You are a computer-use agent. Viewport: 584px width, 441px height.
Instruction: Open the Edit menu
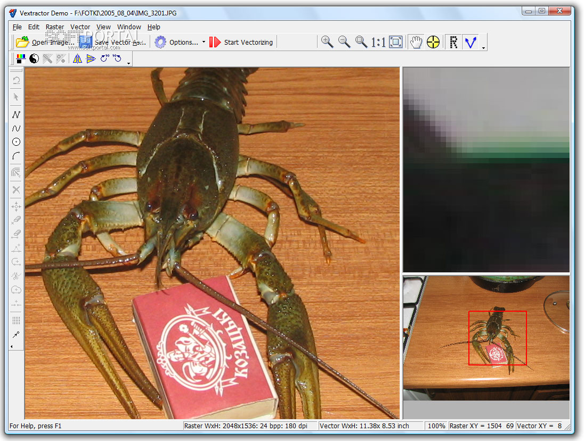coord(34,27)
